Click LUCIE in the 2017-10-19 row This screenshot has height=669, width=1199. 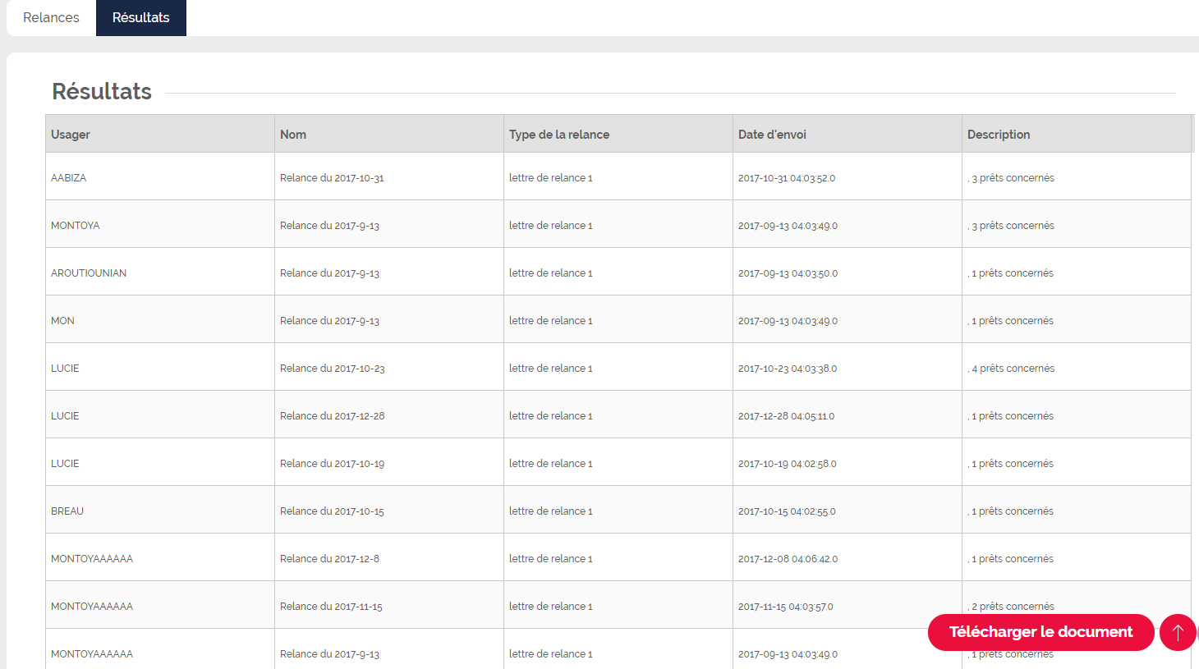click(65, 464)
